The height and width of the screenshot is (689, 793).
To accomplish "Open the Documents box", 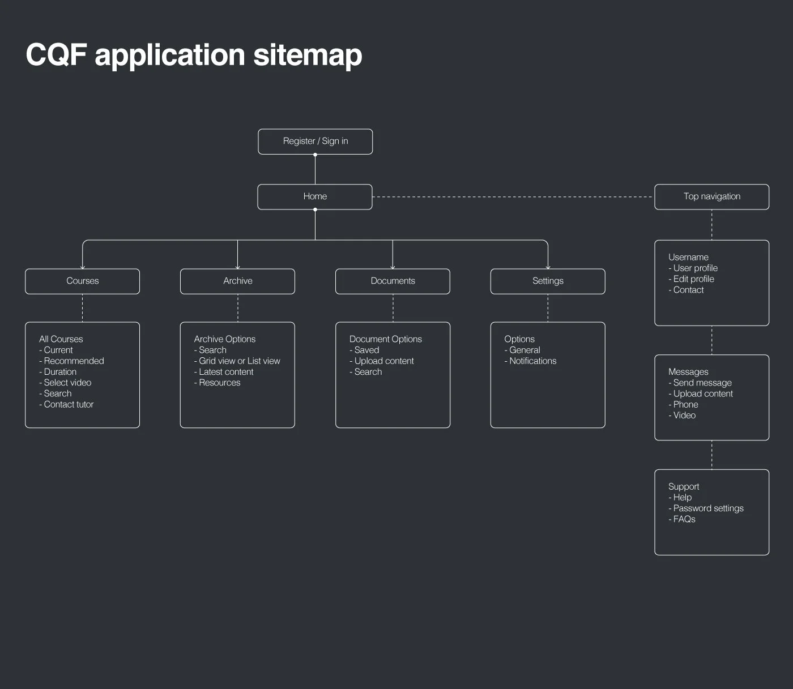I will point(393,281).
